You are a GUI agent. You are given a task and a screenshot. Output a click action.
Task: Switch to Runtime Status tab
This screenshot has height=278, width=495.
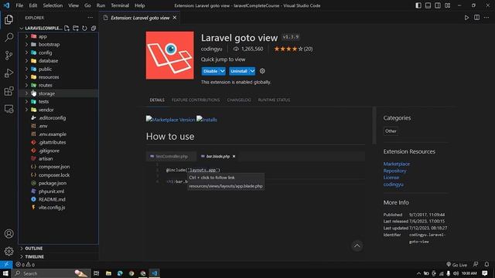[274, 100]
